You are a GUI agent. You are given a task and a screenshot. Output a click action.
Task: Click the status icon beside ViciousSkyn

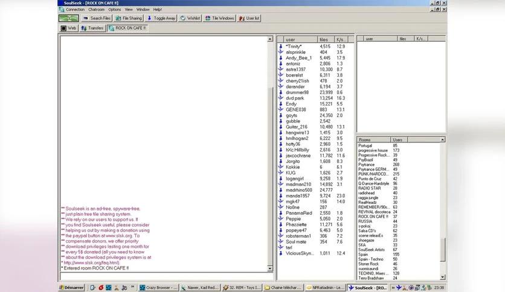click(280, 253)
